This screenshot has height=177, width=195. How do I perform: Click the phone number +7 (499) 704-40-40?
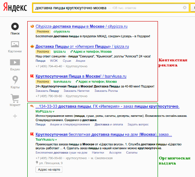pos(49,66)
